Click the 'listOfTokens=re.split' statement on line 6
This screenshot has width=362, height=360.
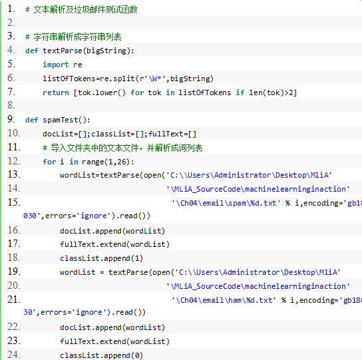click(x=128, y=79)
